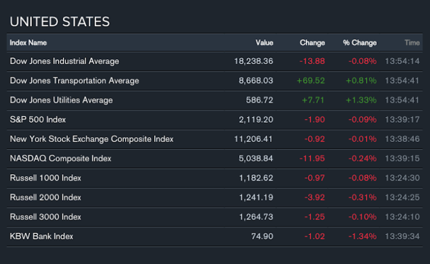
Task: Click the percent change +0.81%
Action: point(361,81)
